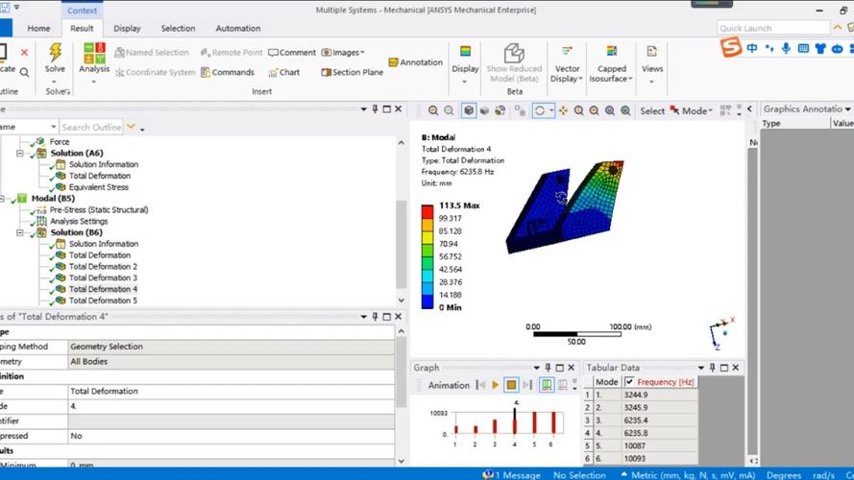Play the mode animation
The width and height of the screenshot is (854, 480).
[x=495, y=385]
